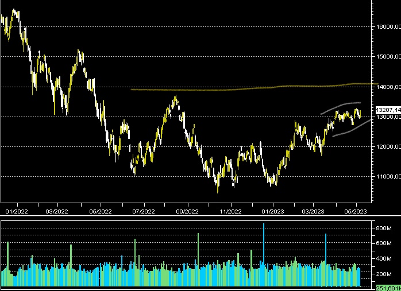Click the current price label 13207,14

click(x=388, y=110)
